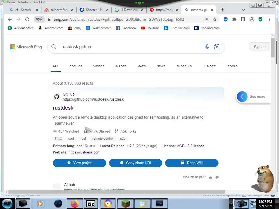Image resolution: width=279 pixels, height=209 pixels.
Task: Close the minecraft tab
Action: tap(72, 10)
